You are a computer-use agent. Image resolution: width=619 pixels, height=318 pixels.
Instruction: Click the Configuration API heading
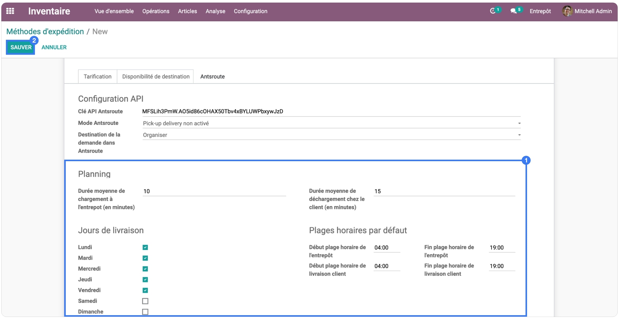(111, 99)
